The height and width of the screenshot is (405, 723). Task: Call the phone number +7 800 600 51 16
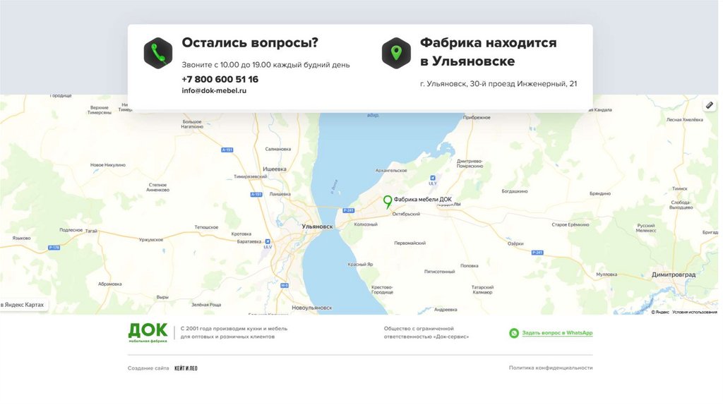220,79
